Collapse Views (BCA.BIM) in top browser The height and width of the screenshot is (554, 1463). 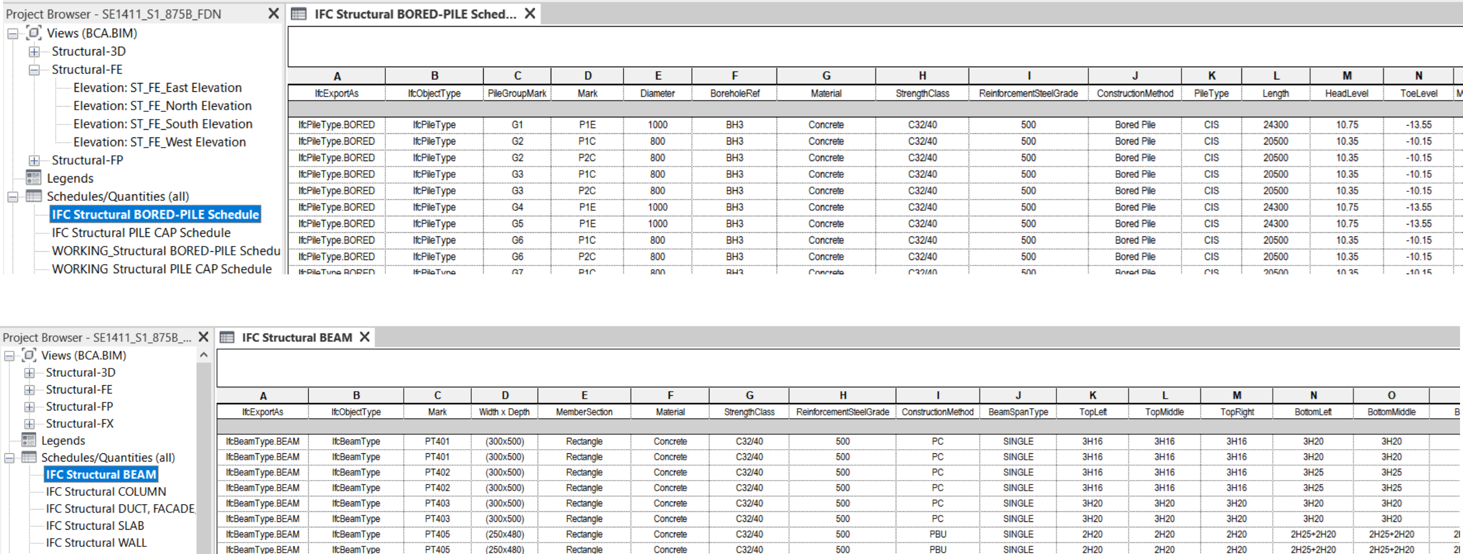pos(12,34)
